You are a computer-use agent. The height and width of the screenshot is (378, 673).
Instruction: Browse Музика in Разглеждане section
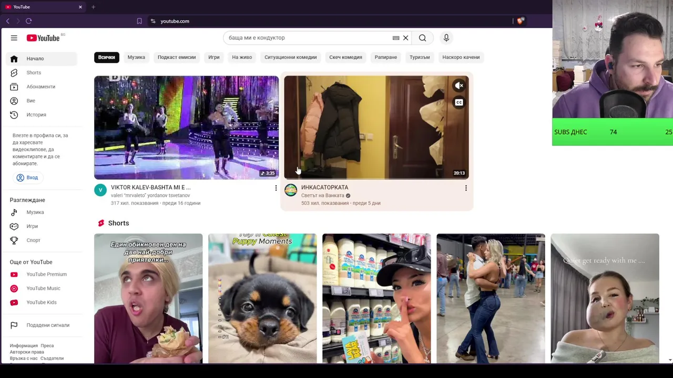(43, 212)
